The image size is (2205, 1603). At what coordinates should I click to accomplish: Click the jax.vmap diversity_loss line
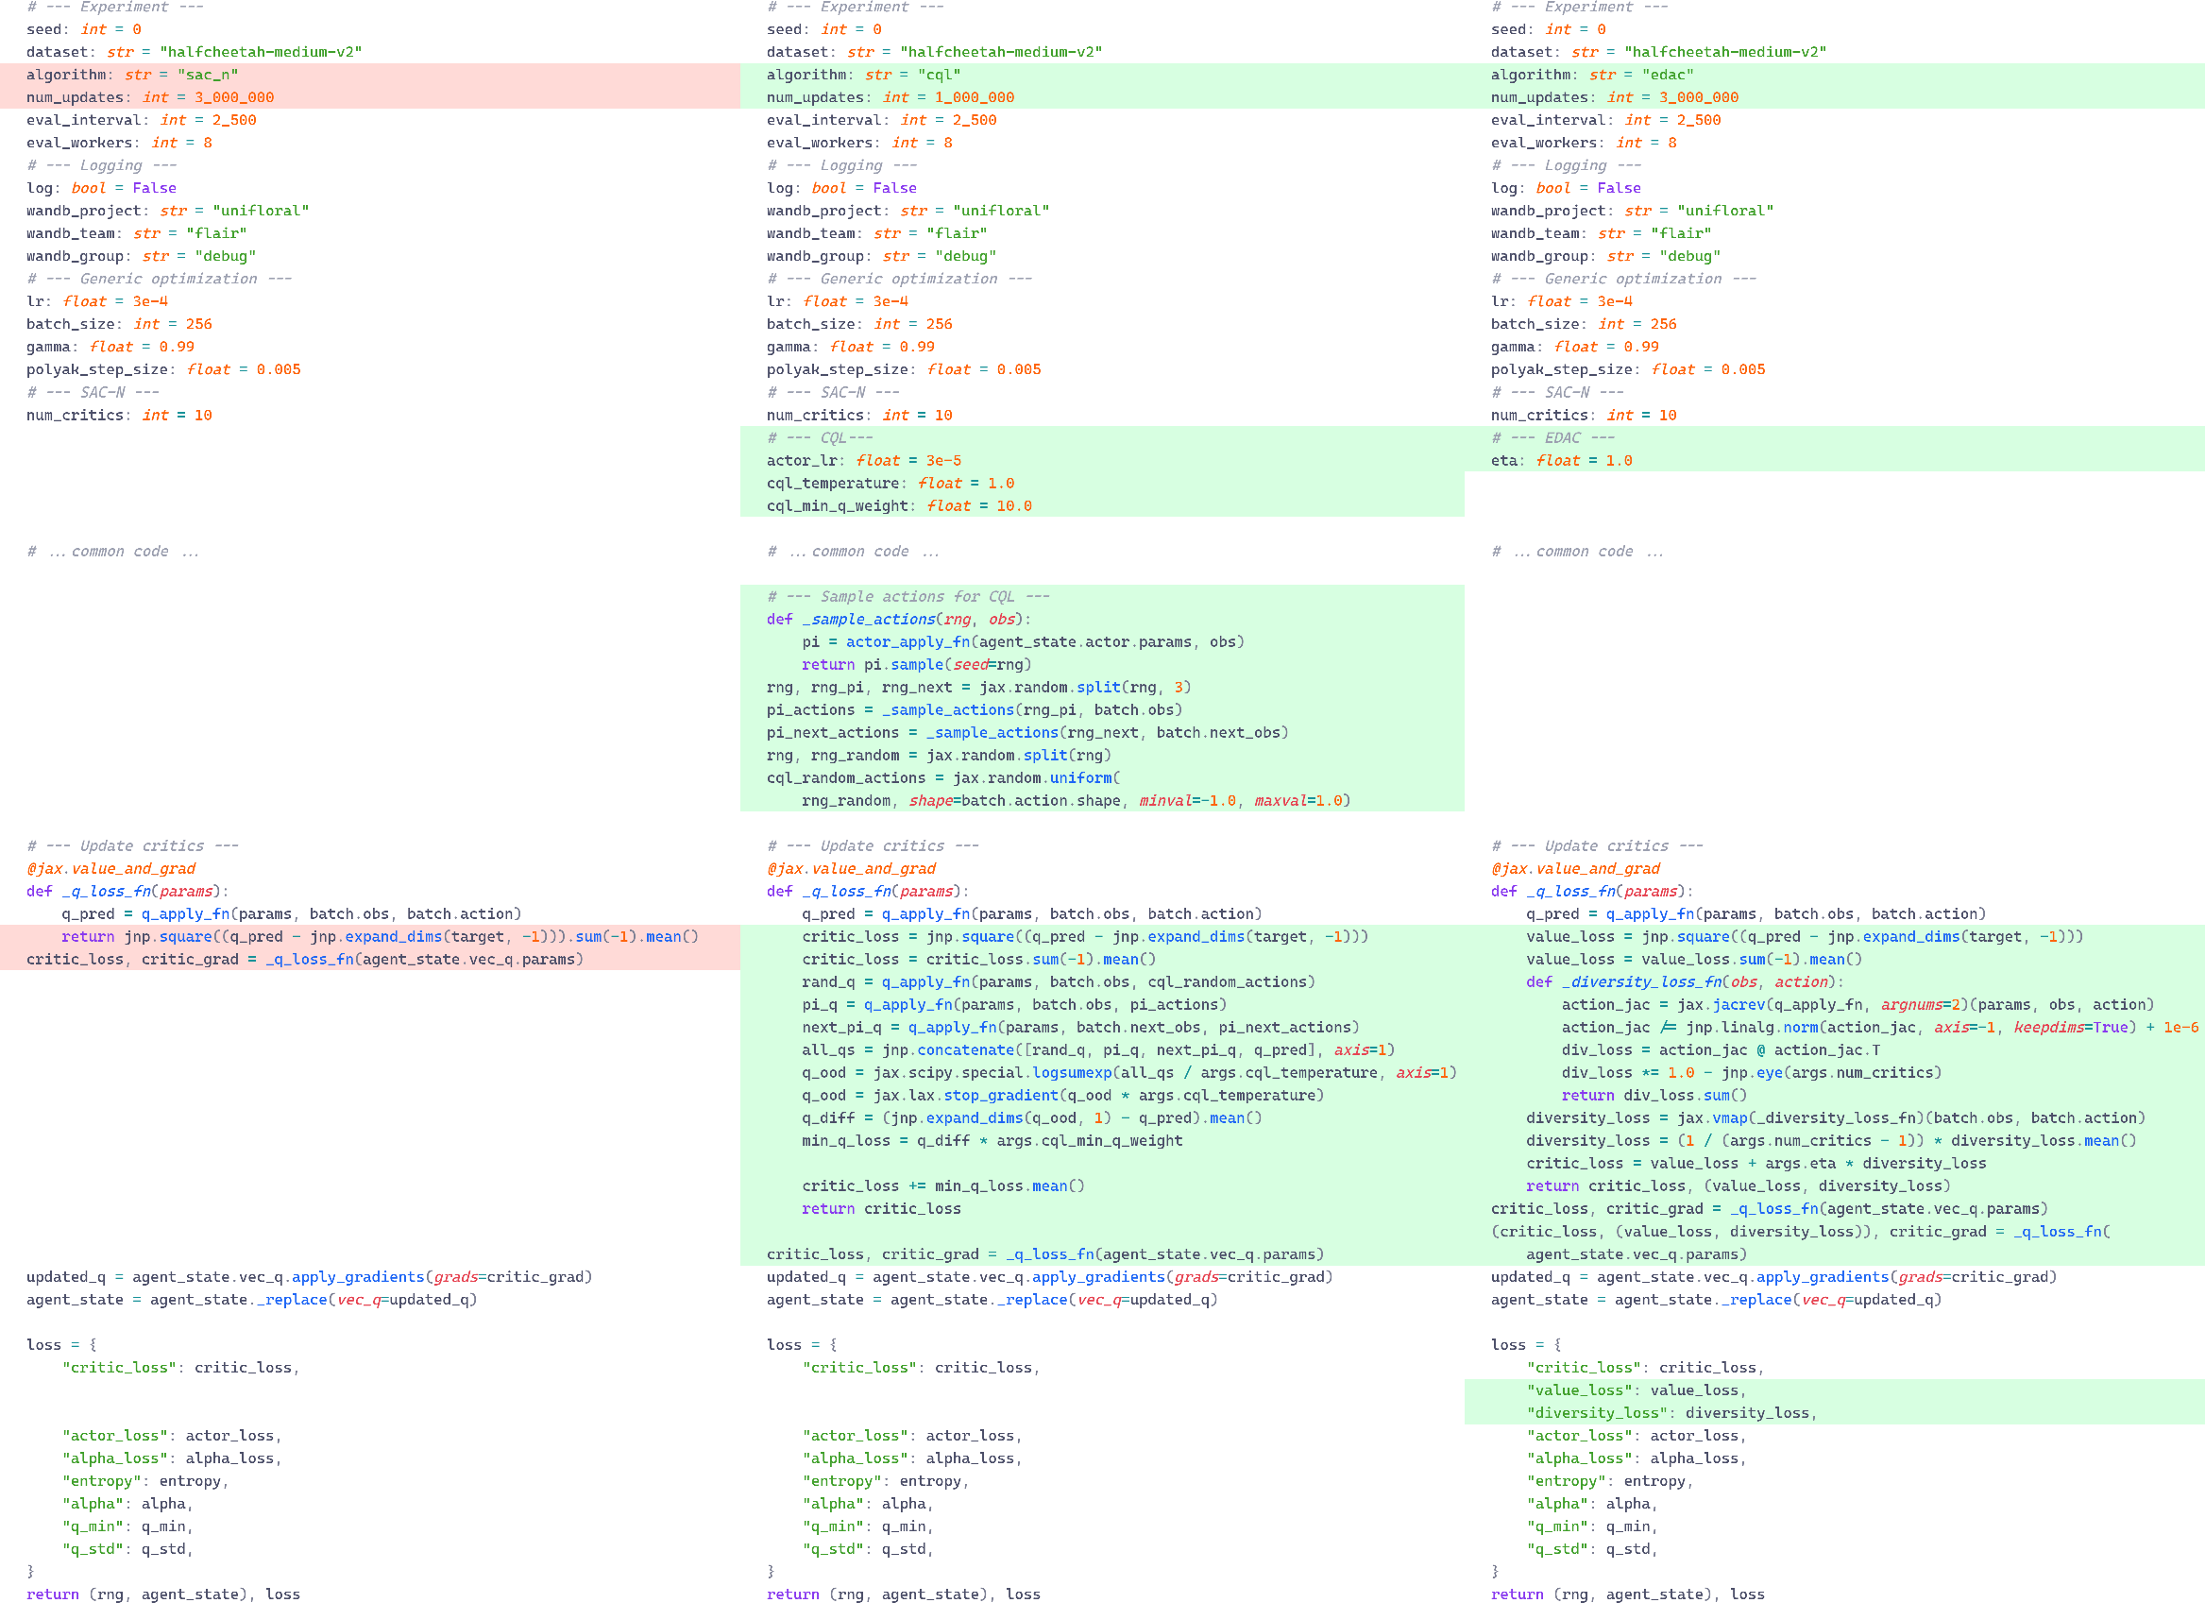coord(1836,1117)
